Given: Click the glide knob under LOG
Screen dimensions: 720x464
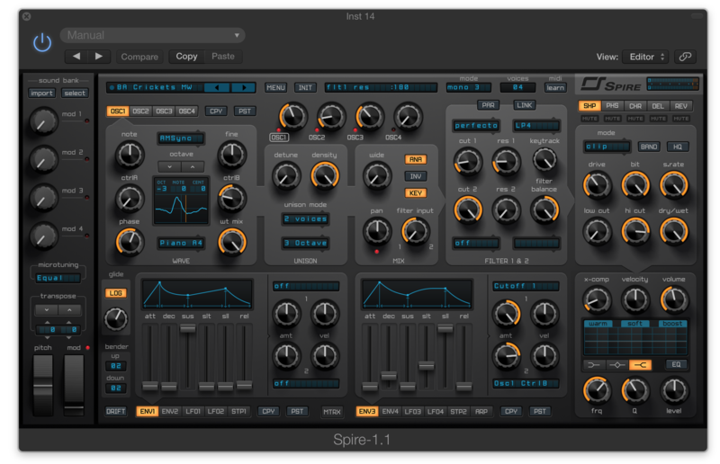Looking at the screenshot, I should 116,318.
